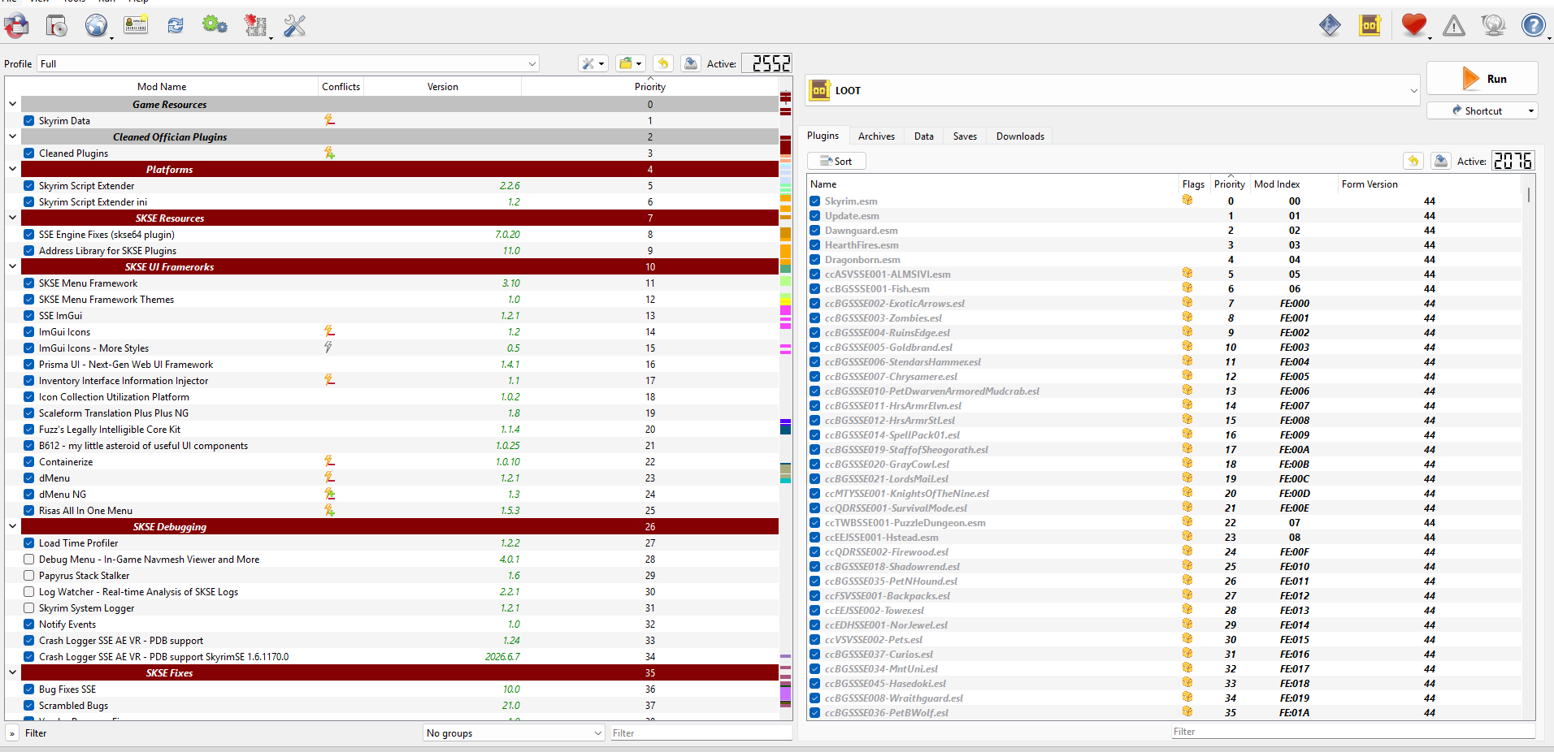Click the Refresh toolbar icon

coord(176,26)
